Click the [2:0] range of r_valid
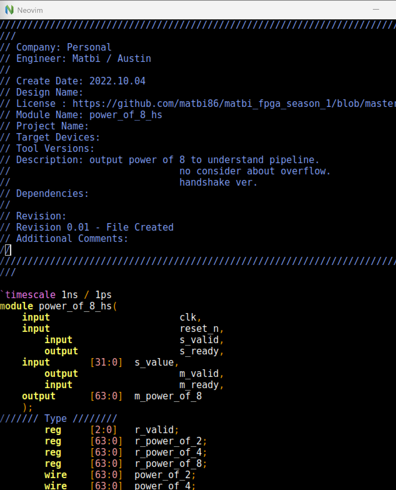The width and height of the screenshot is (396, 490). point(103,430)
